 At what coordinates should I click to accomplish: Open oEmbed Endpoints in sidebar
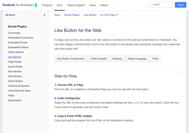point(19,86)
